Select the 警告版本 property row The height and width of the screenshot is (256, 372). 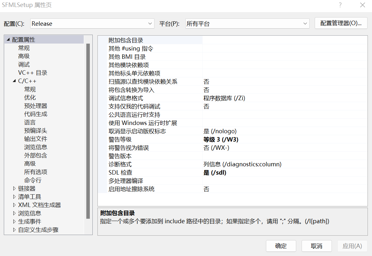(x=232, y=156)
